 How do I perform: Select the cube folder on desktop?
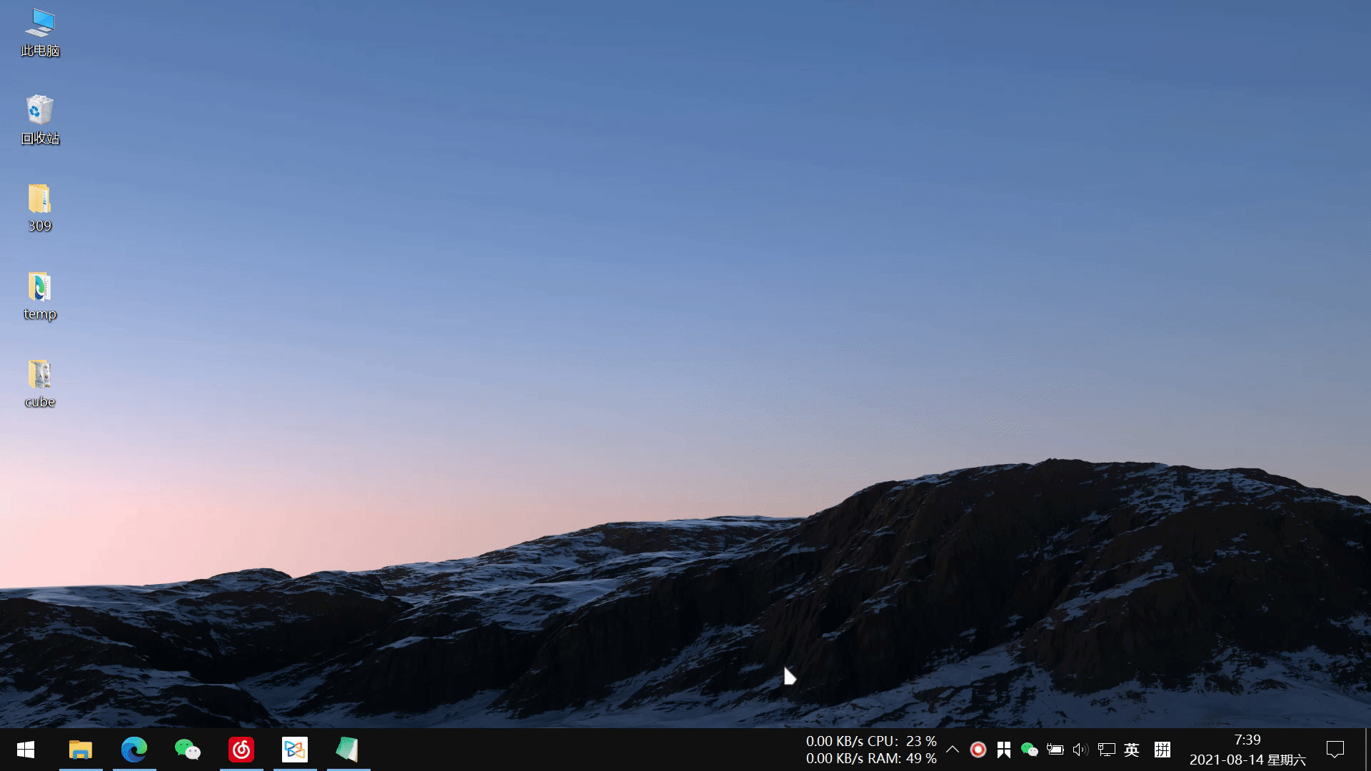[40, 384]
